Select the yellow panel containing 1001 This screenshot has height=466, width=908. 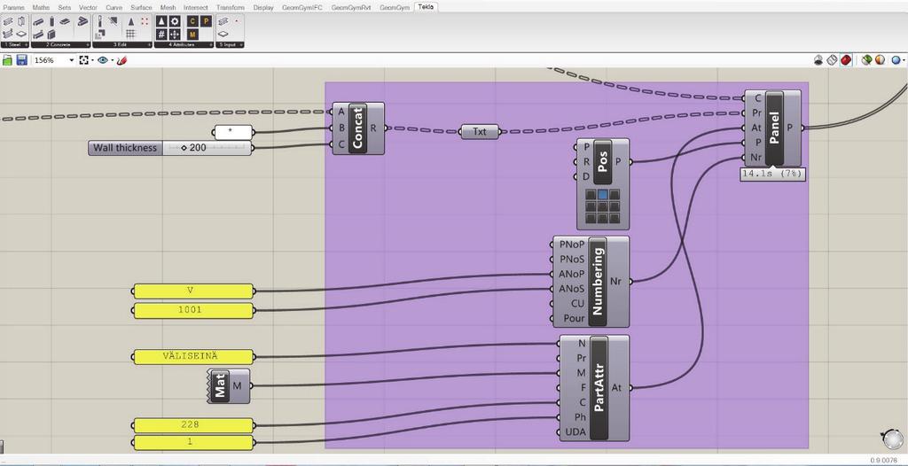(192, 310)
